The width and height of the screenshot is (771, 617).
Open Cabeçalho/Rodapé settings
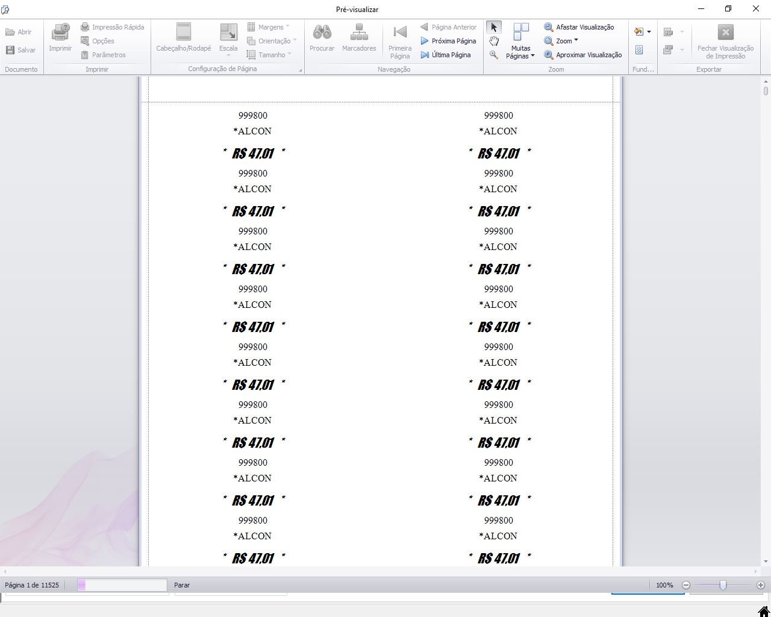[184, 37]
